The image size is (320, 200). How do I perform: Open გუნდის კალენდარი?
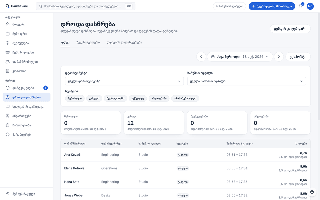[290, 29]
